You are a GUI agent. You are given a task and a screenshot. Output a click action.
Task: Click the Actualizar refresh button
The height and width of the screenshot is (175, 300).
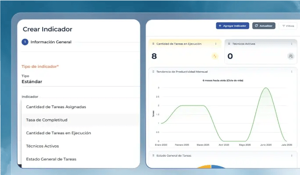coord(264,26)
